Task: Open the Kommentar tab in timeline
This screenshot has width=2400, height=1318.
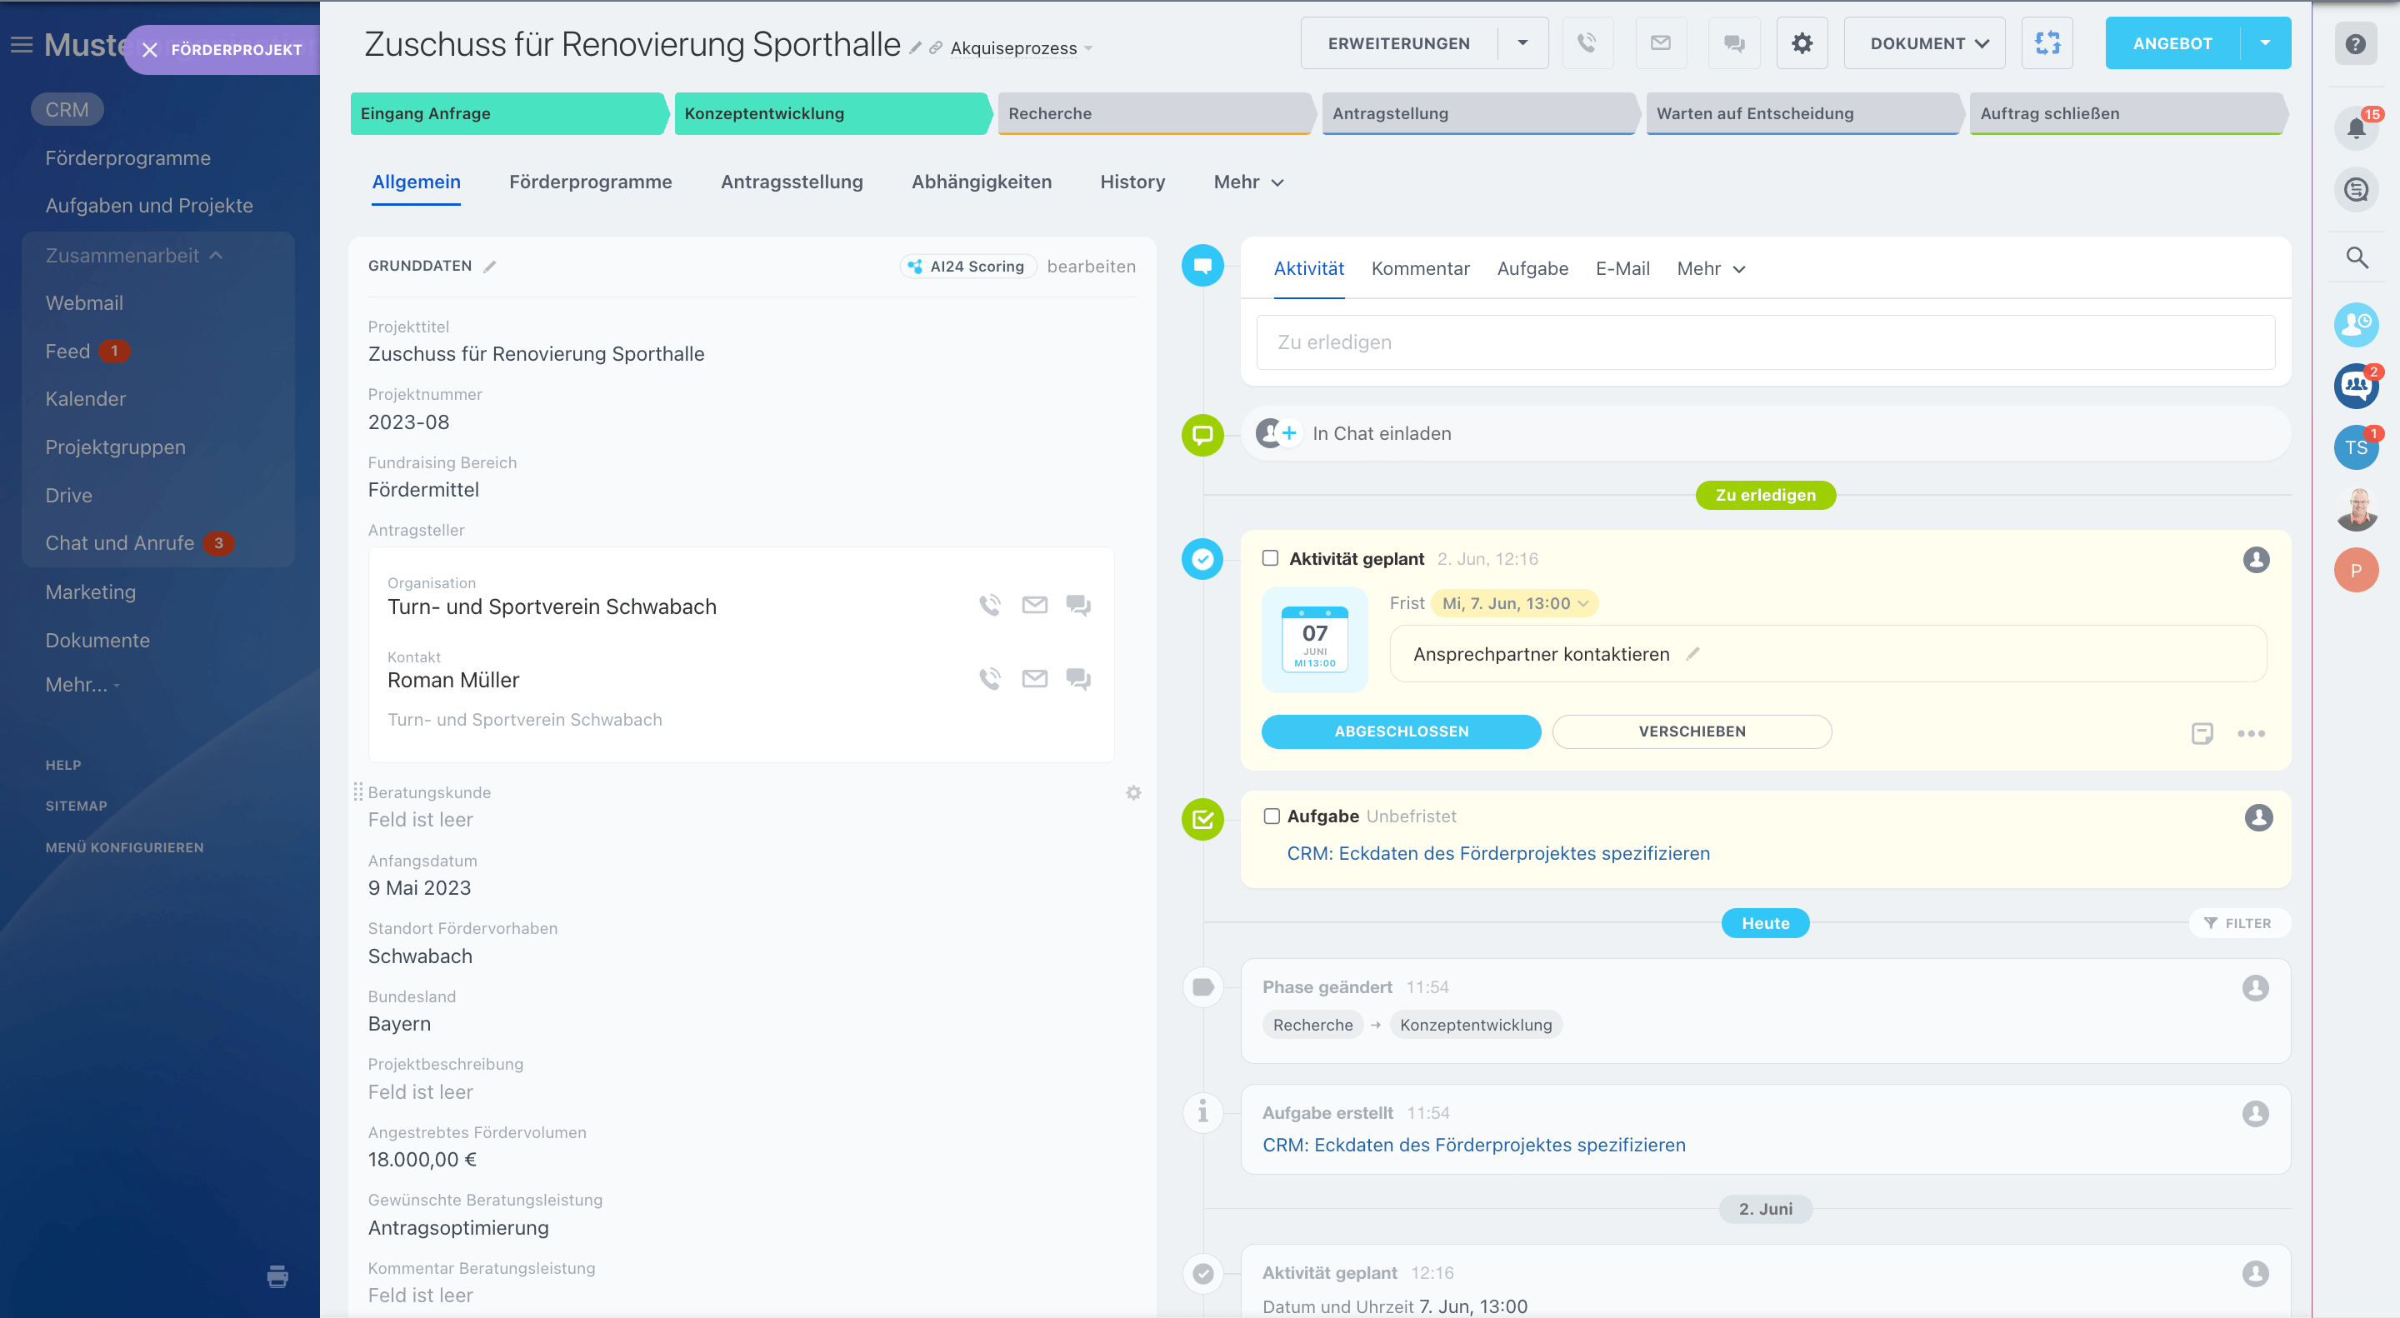Action: click(x=1420, y=268)
